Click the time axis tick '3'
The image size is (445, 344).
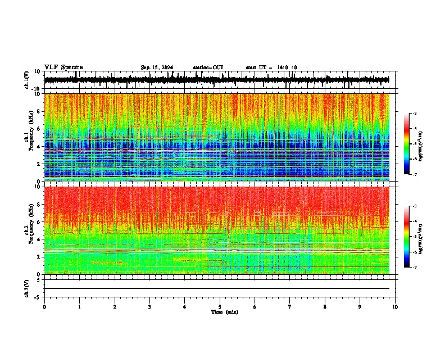pyautogui.click(x=149, y=307)
